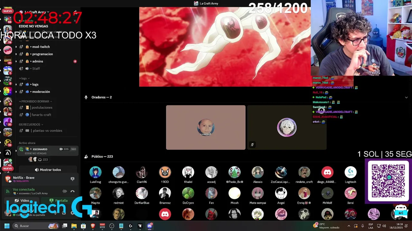Open Micah's audience avatar

point(234,193)
